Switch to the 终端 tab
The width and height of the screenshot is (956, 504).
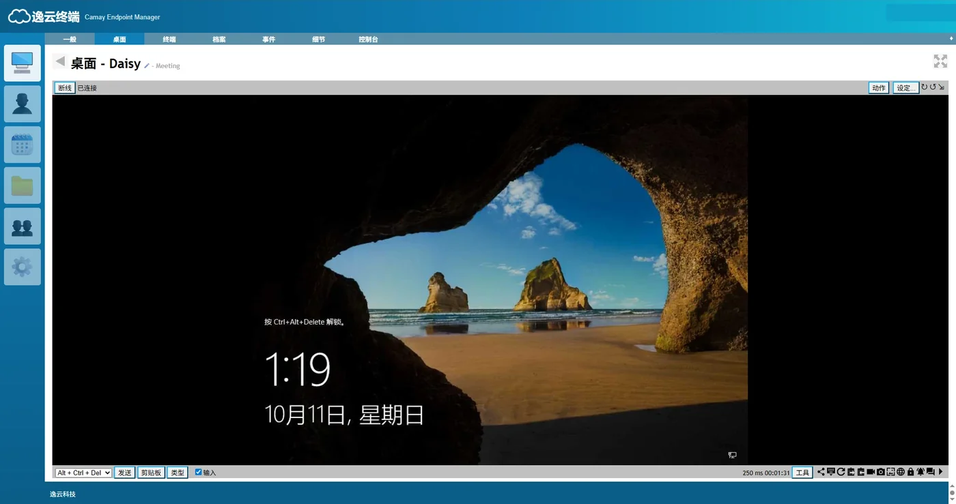[x=169, y=40]
